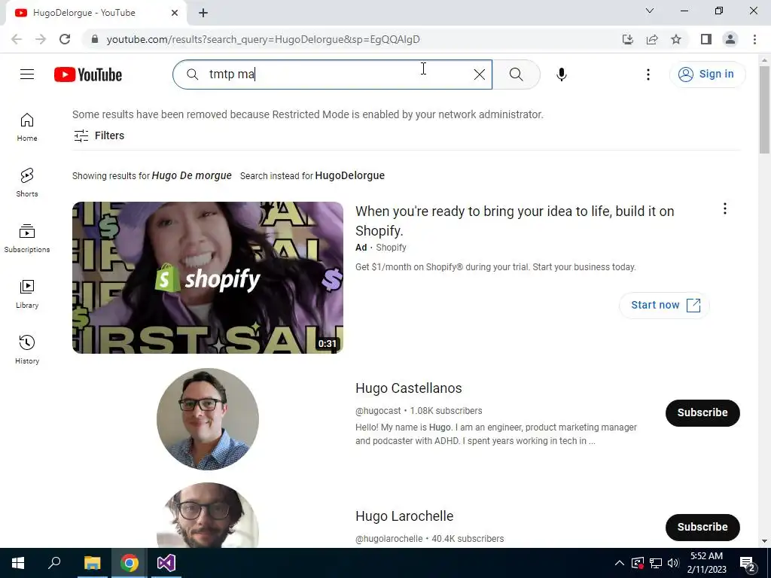771x578 pixels.
Task: Open the Shopify ad options menu
Action: (725, 209)
